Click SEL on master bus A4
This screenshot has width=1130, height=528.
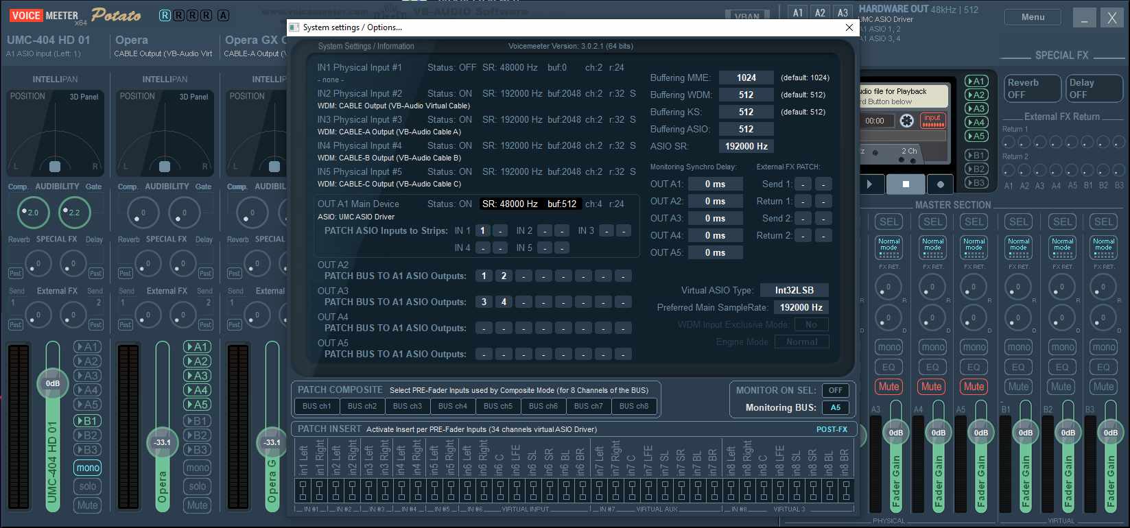(x=932, y=221)
